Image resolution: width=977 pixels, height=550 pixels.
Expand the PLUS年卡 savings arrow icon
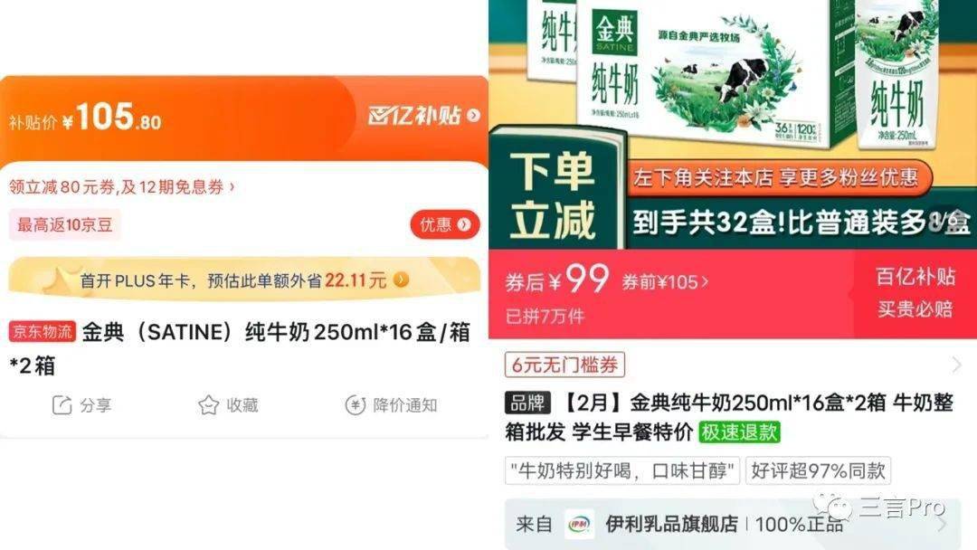402,280
